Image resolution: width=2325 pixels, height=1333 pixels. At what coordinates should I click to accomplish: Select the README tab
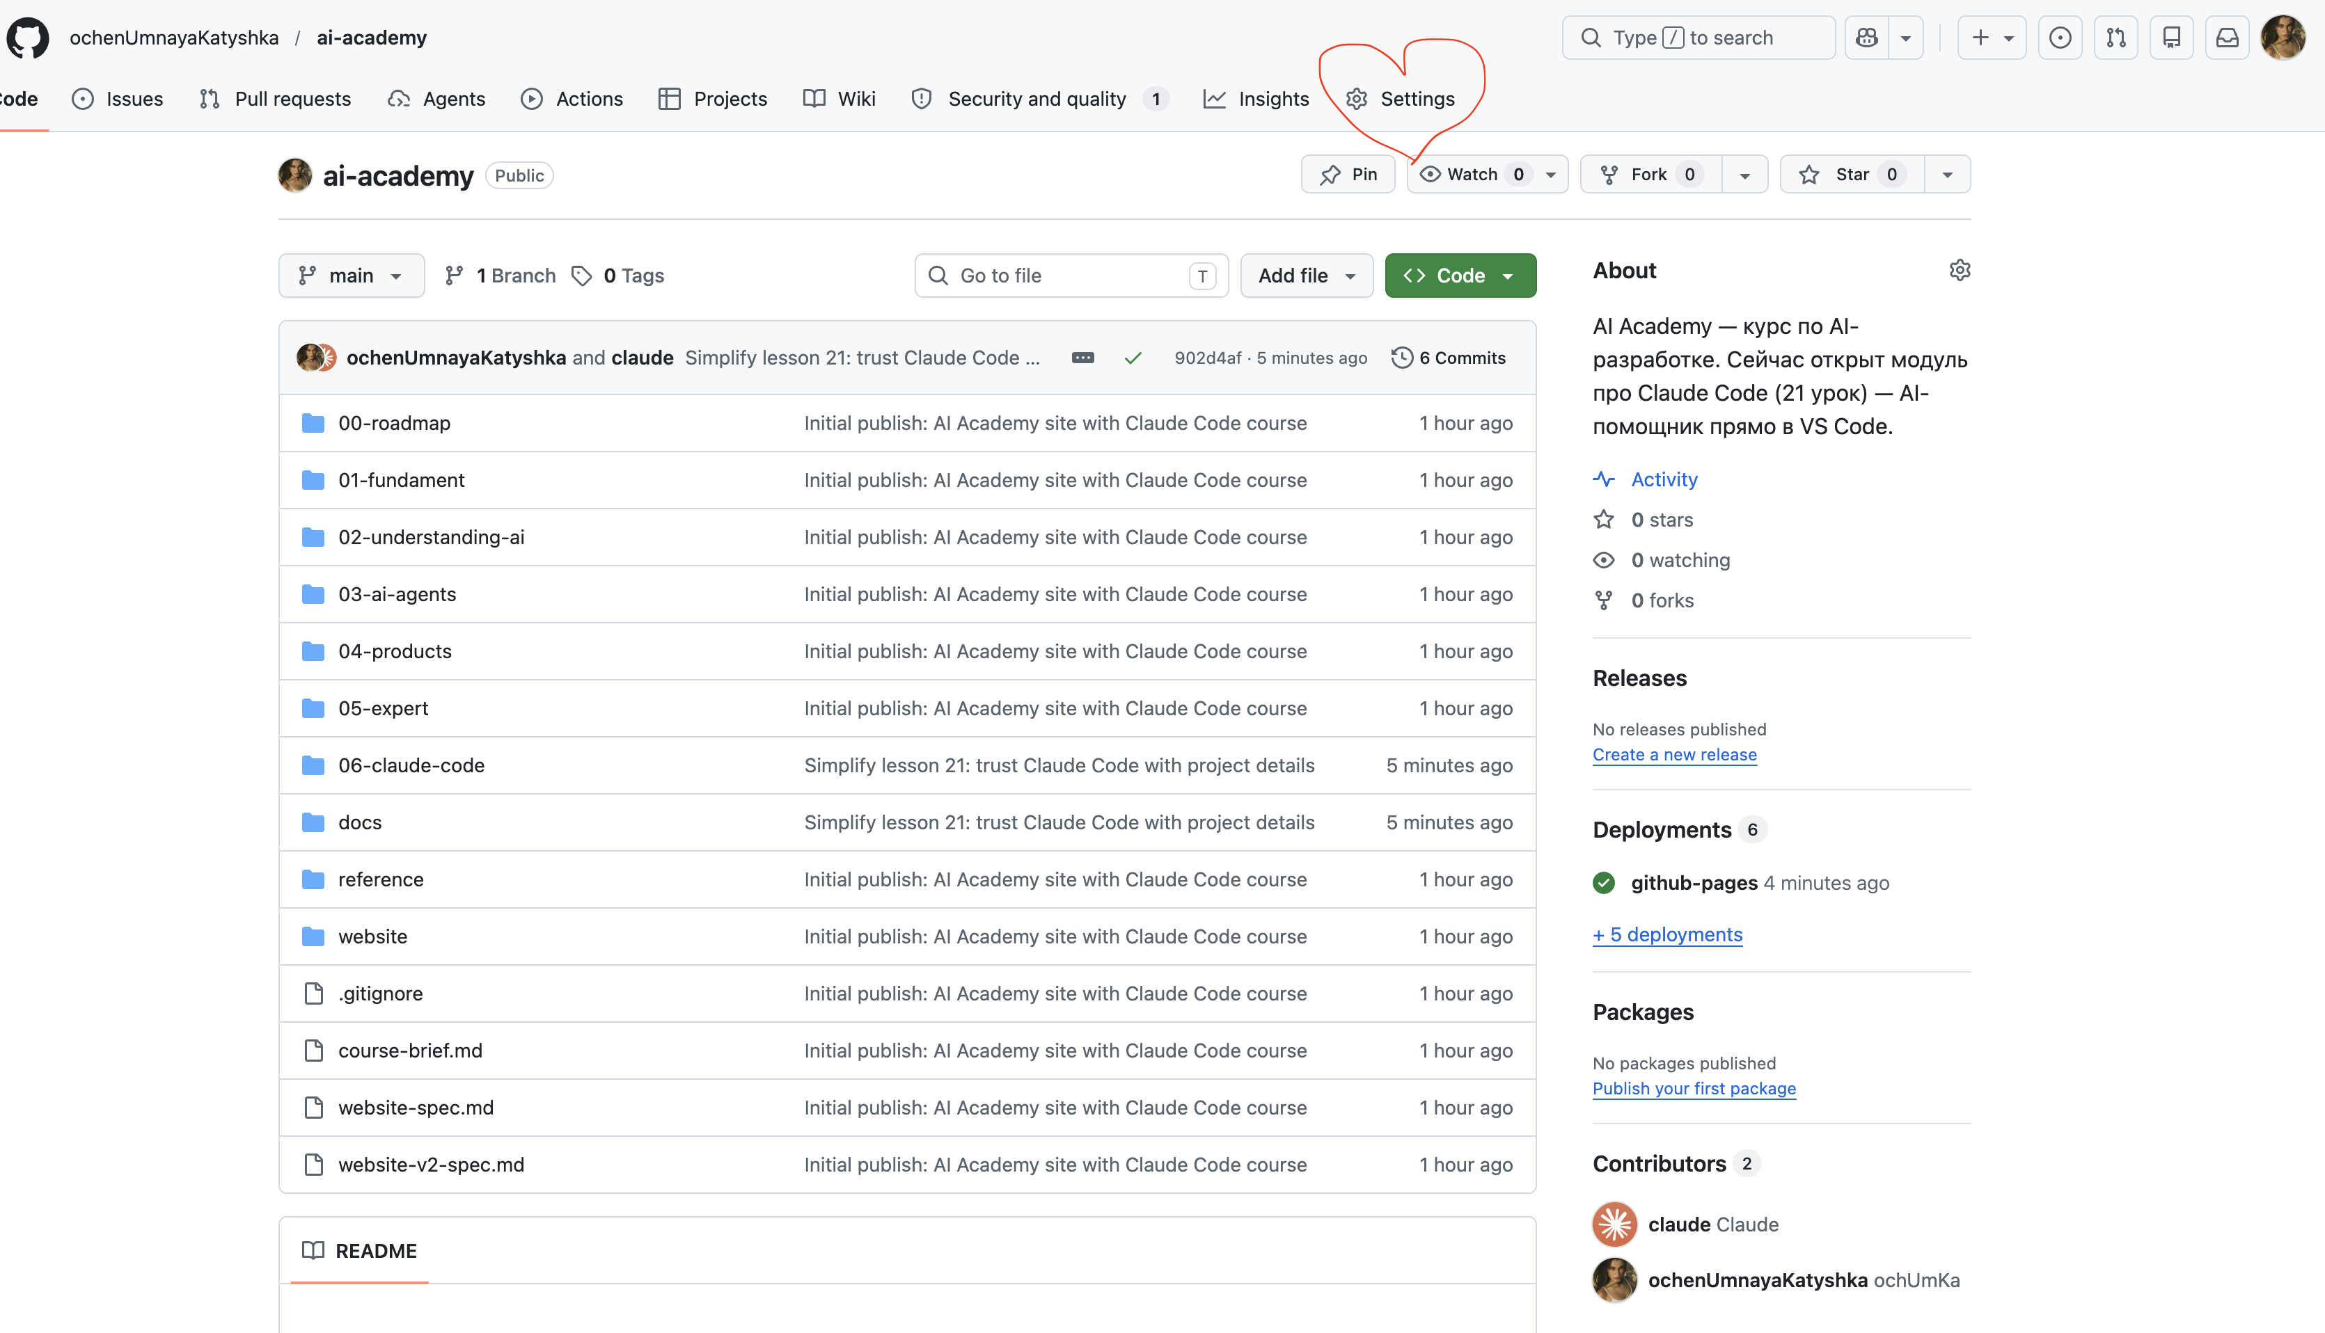click(359, 1251)
